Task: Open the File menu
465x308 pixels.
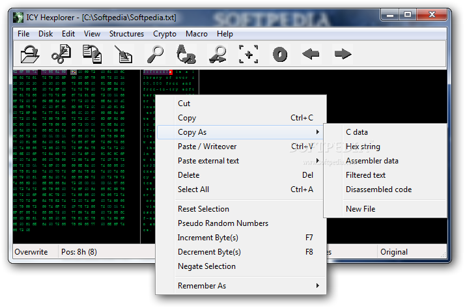Action: pyautogui.click(x=23, y=34)
